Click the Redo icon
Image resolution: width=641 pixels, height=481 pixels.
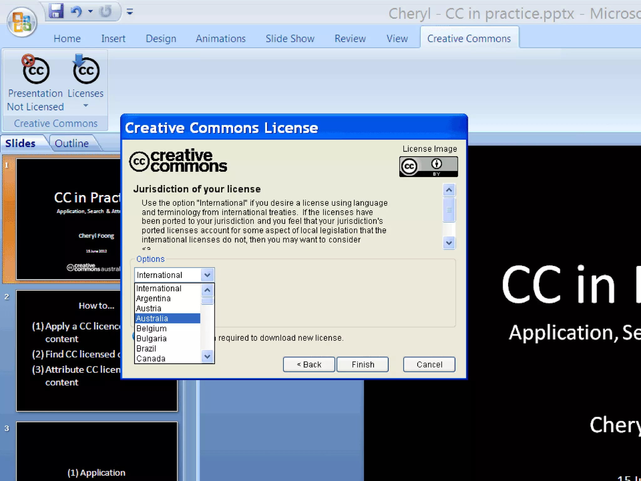pos(105,12)
